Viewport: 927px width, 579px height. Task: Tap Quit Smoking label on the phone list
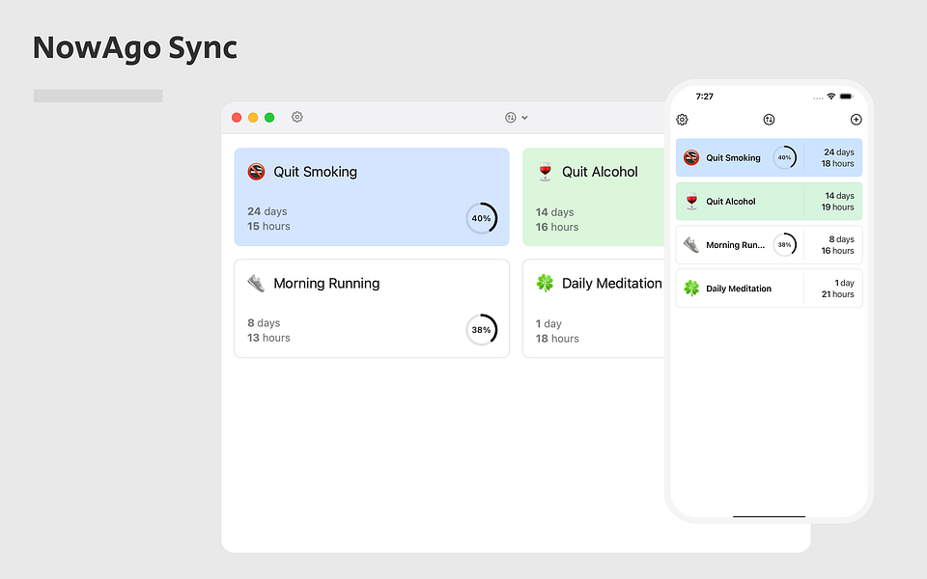point(733,157)
